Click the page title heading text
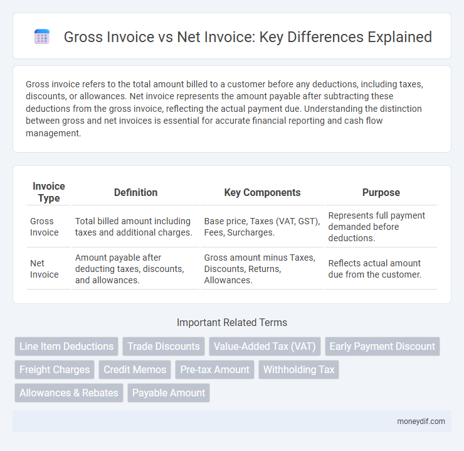Image resolution: width=464 pixels, height=451 pixels. (248, 37)
